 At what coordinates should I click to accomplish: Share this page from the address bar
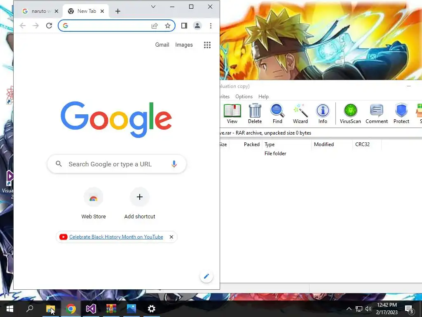point(155,26)
